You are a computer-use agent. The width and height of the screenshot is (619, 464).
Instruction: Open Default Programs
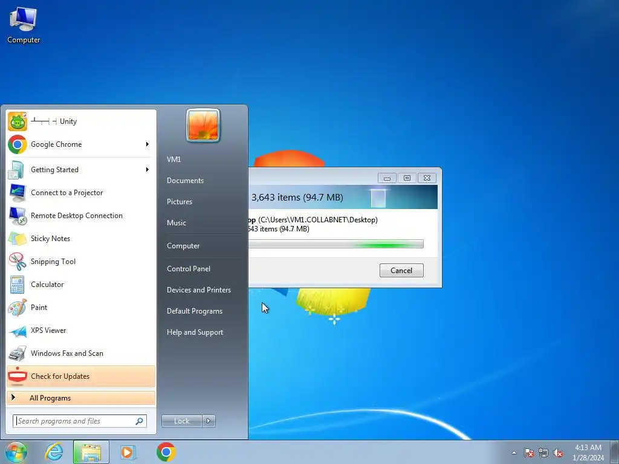195,311
